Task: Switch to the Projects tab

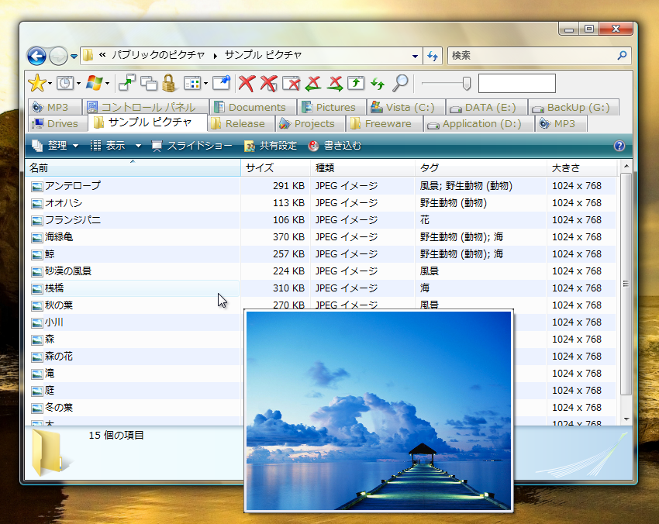Action: coord(310,123)
